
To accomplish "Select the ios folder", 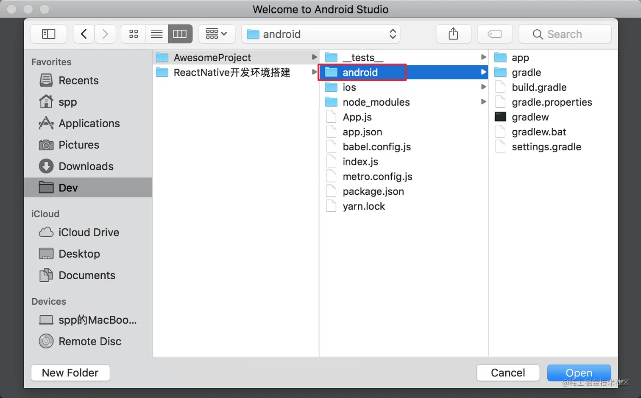I will (404, 87).
